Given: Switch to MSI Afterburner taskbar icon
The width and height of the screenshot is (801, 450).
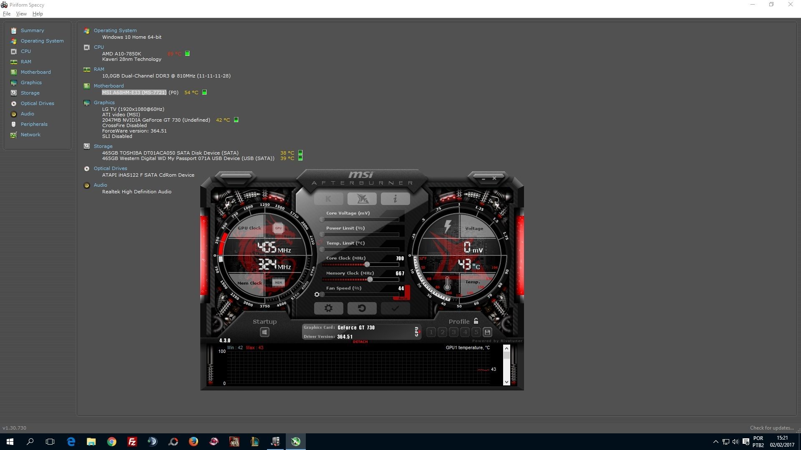Looking at the screenshot, I should tap(296, 442).
